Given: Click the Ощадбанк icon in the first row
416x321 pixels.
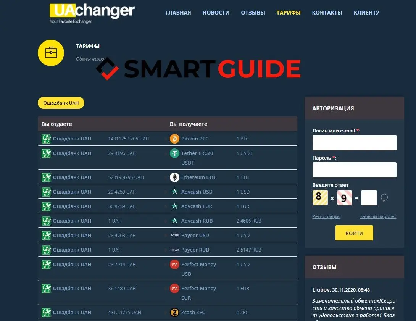Looking at the screenshot, I should (46, 139).
